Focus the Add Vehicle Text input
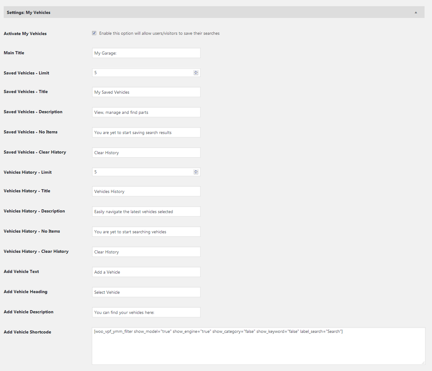Image resolution: width=432 pixels, height=371 pixels. point(146,272)
